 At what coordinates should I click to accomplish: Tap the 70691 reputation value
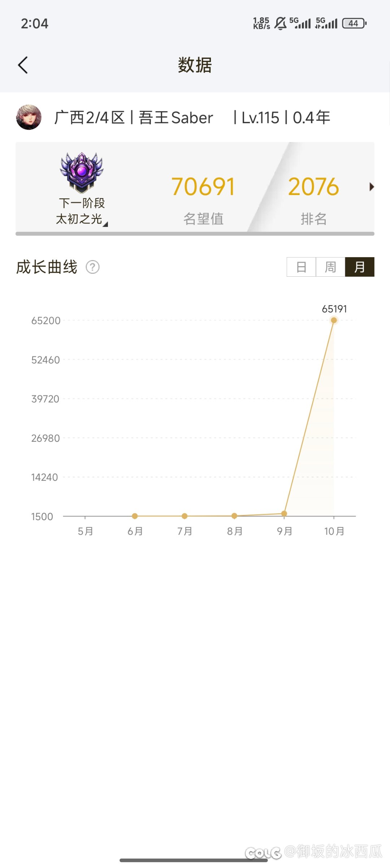[203, 187]
